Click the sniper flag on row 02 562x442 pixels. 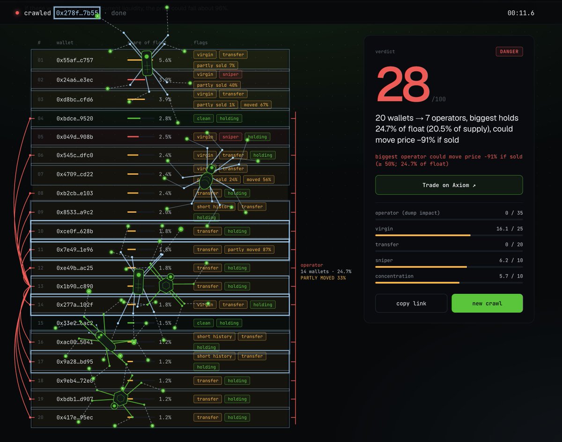click(x=230, y=74)
